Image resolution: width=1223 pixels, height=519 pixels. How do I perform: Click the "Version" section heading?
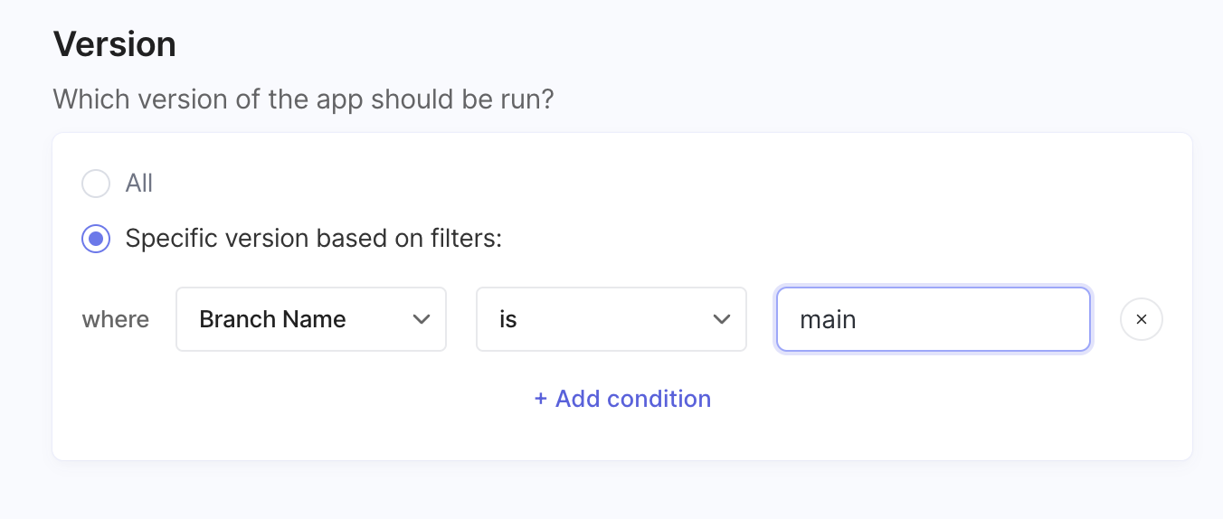click(115, 44)
